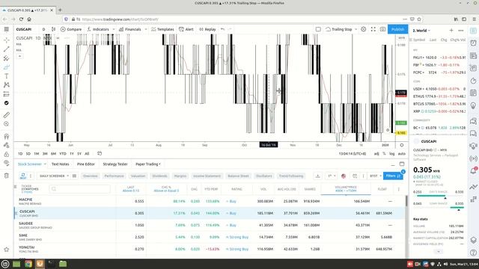This screenshot has width=479, height=269.
Task: Open the TradingView hamburger menu
Action: click(7, 29)
